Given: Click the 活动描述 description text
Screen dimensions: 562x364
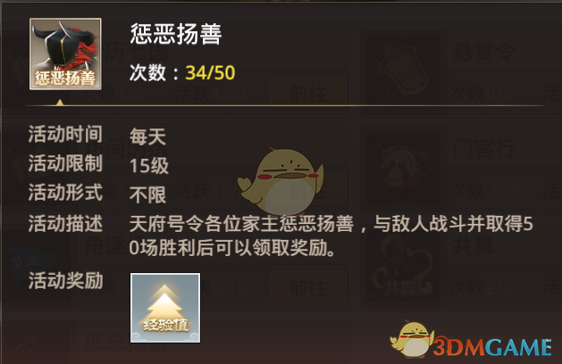Looking at the screenshot, I should click(331, 236).
